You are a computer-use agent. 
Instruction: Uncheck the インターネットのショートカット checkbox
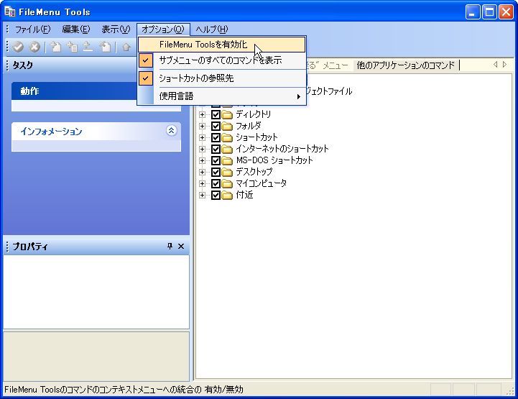click(x=216, y=149)
